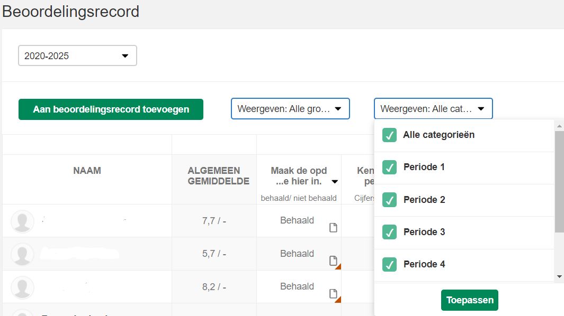This screenshot has width=564, height=316.
Task: Click Aan beoordelingsrecord toevoegen button
Action: pyautogui.click(x=111, y=109)
